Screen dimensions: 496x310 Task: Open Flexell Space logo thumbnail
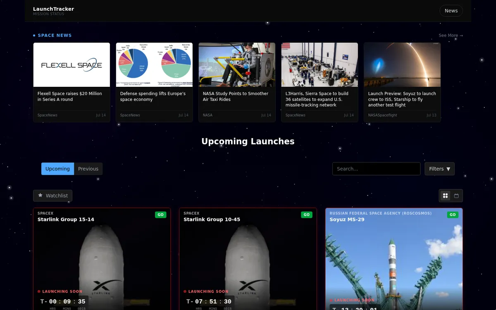72,65
